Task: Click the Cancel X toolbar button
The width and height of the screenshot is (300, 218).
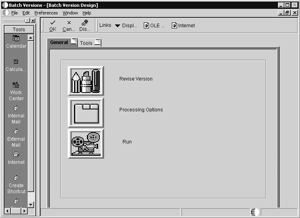Action: (x=69, y=26)
